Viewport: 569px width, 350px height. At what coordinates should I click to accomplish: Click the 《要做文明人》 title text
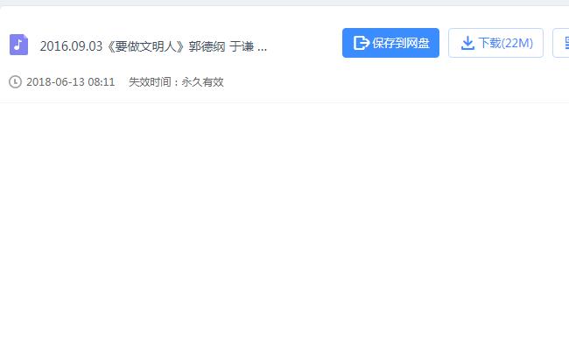146,46
